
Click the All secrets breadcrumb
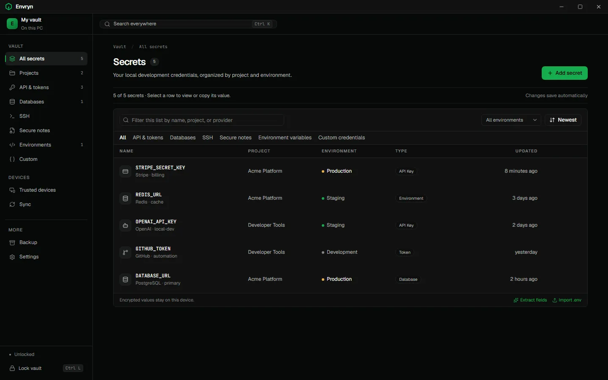point(153,47)
